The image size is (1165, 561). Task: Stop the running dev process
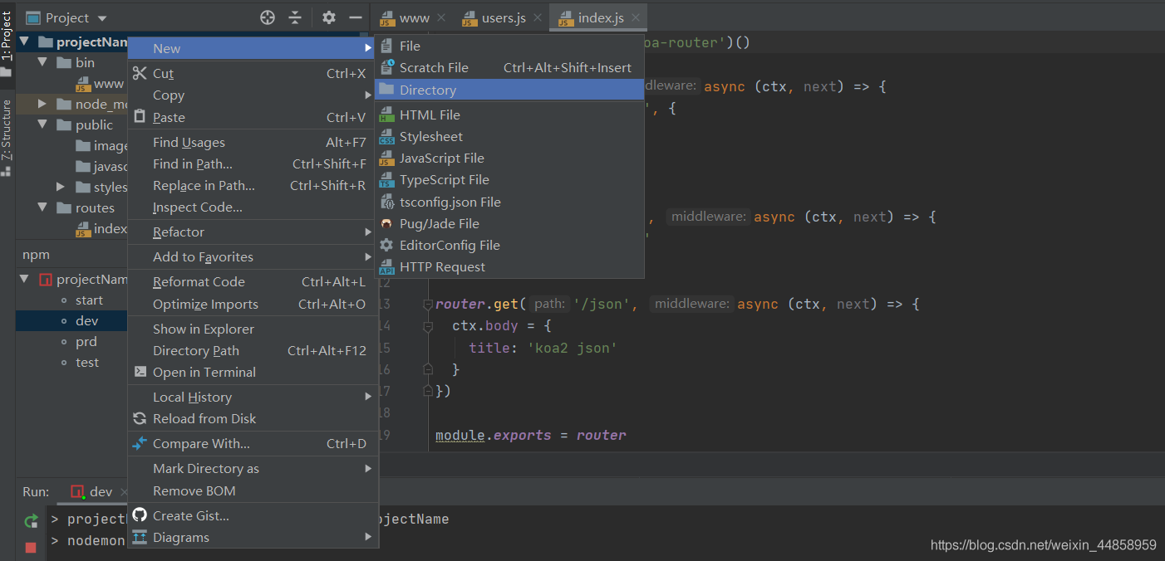(x=30, y=547)
